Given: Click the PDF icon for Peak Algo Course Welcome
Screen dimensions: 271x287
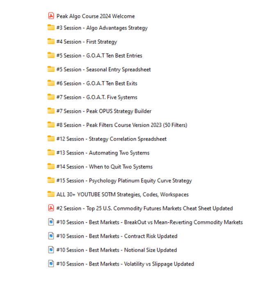Looking at the screenshot, I should click(51, 16).
